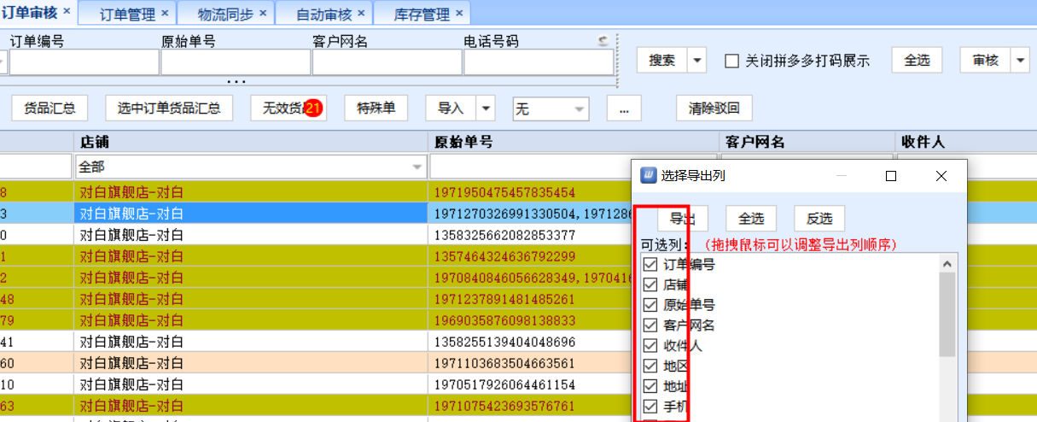Toggle the 关闭拼多多打码展示 checkbox
Image resolution: width=1037 pixels, height=422 pixels.
[x=731, y=61]
